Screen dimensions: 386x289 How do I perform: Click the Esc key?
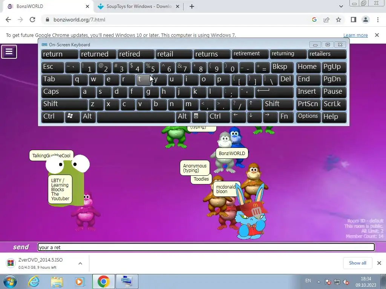tap(53, 67)
